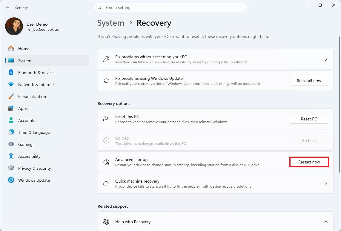Select System in the navigation pane
The width and height of the screenshot is (341, 231).
coord(24,60)
